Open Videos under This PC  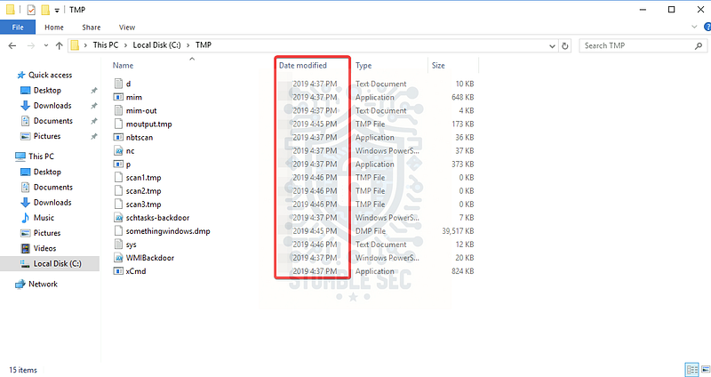tap(44, 248)
